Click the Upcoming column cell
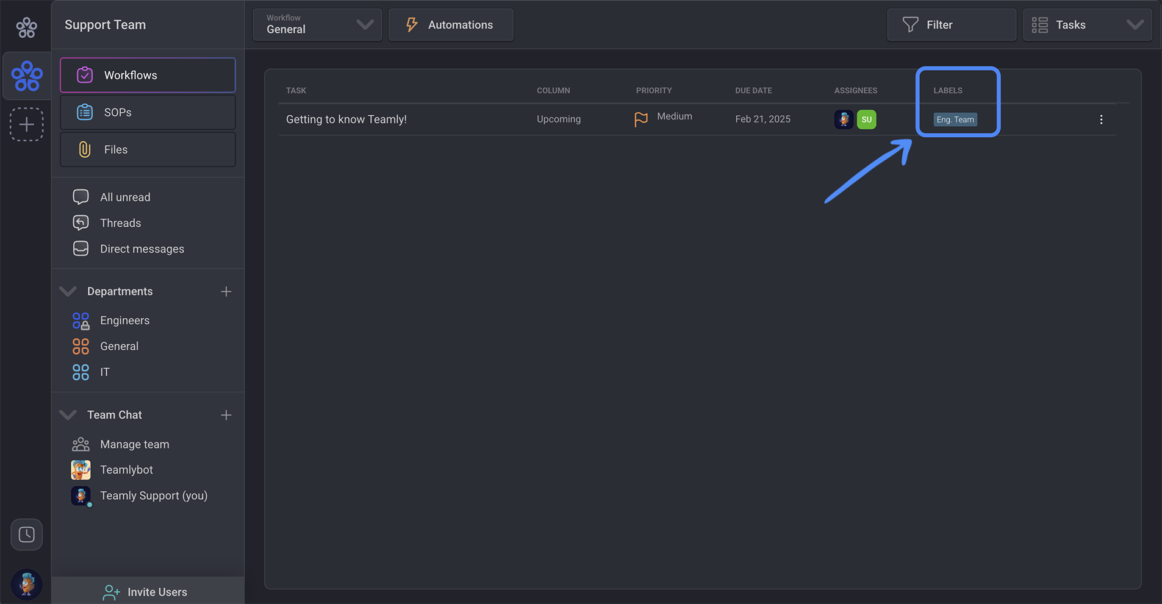Image resolution: width=1162 pixels, height=604 pixels. 559,119
